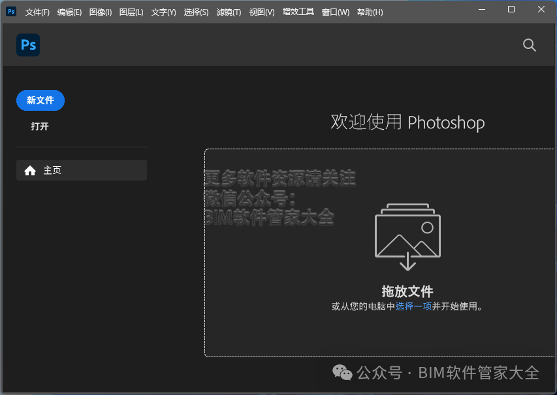The height and width of the screenshot is (395, 557).
Task: Open the 文字(Y) menu
Action: coord(164,12)
